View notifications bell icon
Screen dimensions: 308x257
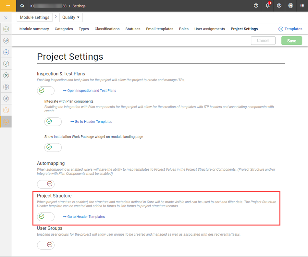point(268,6)
